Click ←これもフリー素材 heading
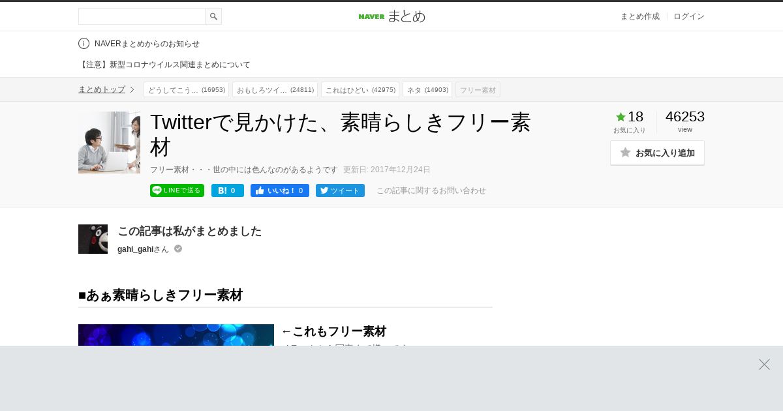 pos(333,331)
